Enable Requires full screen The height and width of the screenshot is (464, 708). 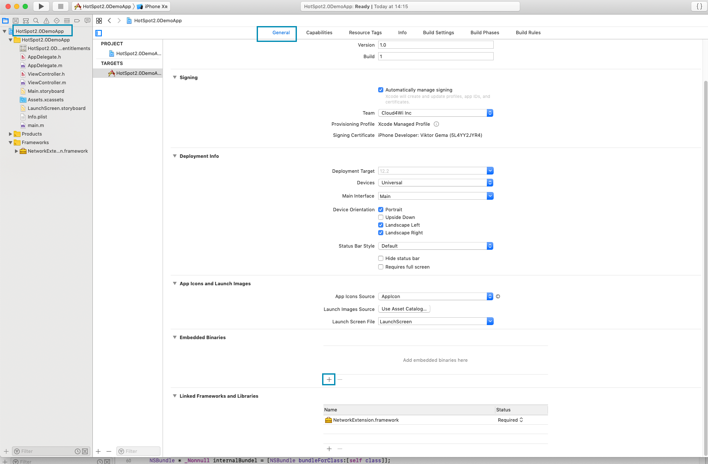tap(381, 267)
